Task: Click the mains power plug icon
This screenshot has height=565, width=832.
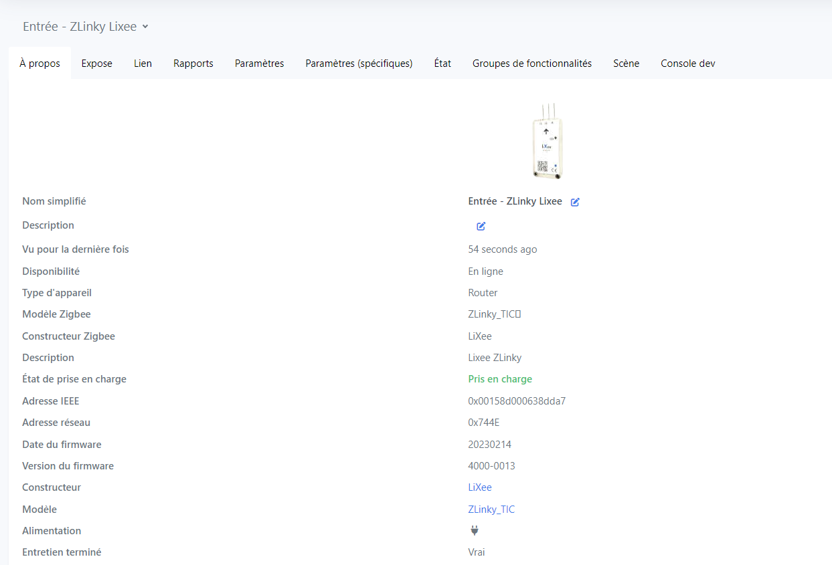Action: [x=474, y=531]
